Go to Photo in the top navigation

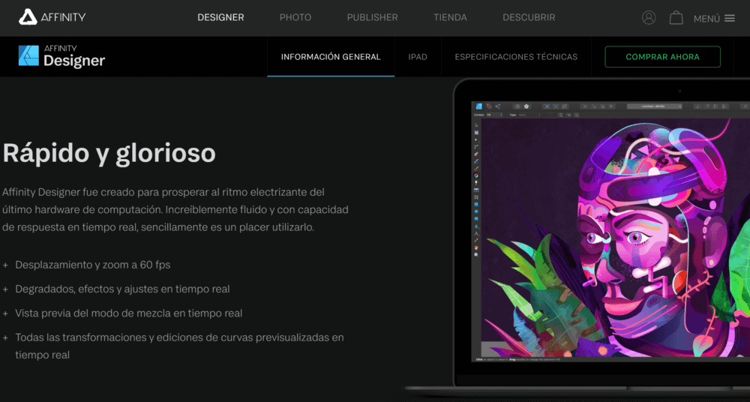(295, 17)
